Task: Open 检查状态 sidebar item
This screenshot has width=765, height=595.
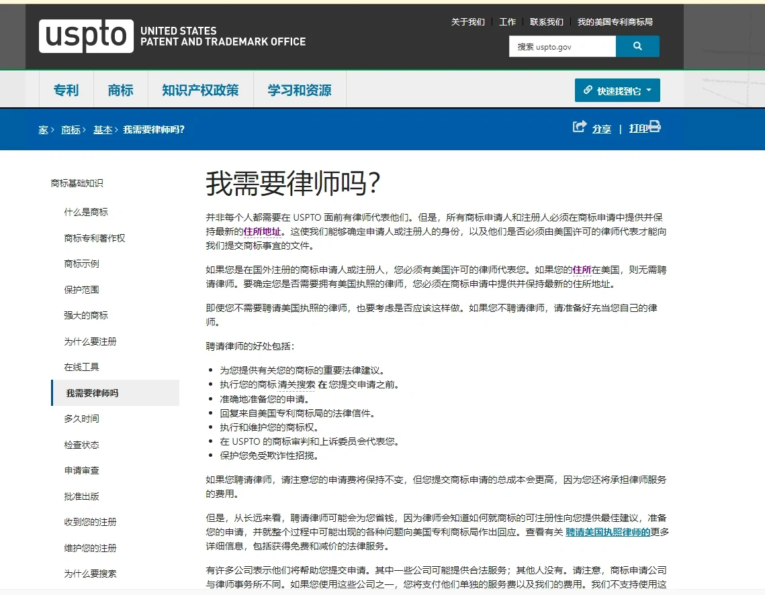Action: click(81, 445)
